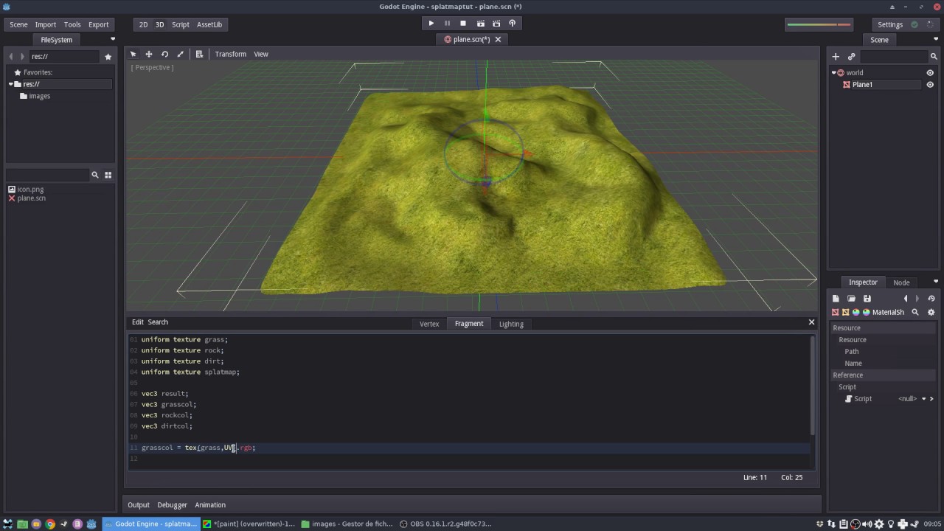Click the scene tree filter search field
This screenshot has height=531, width=944.
[x=894, y=56]
